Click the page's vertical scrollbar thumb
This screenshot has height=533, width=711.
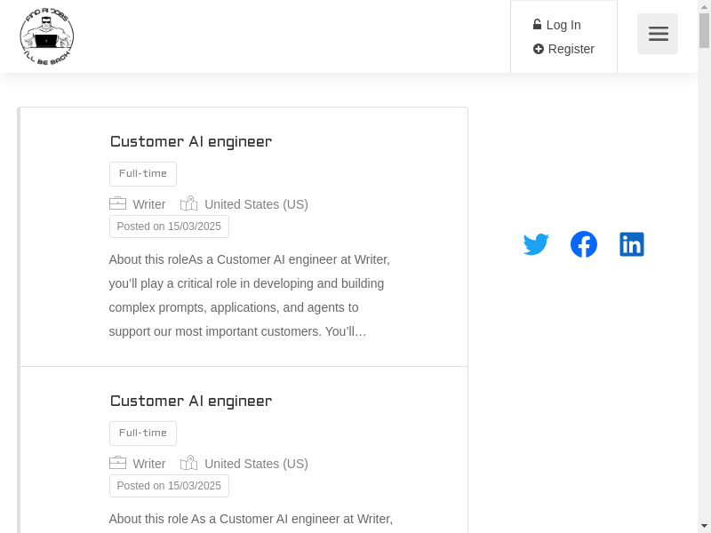[704, 31]
